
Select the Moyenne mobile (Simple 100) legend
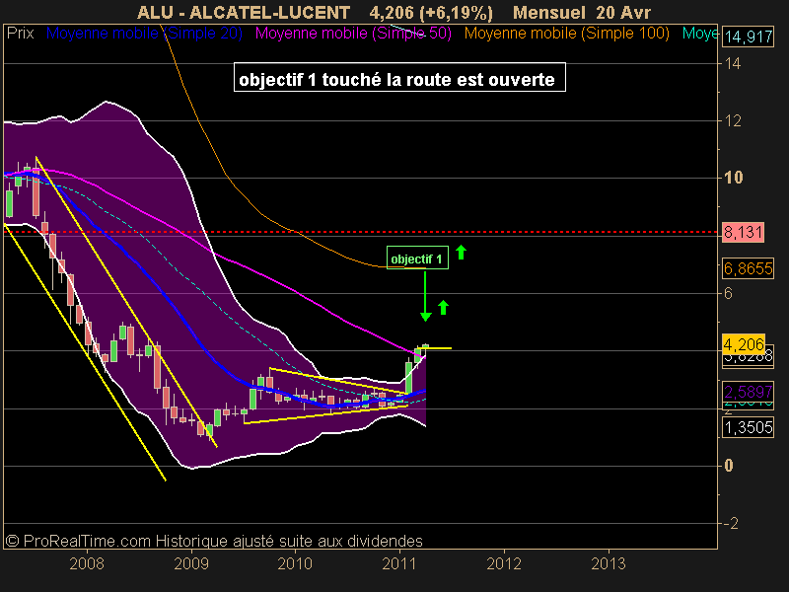point(566,34)
